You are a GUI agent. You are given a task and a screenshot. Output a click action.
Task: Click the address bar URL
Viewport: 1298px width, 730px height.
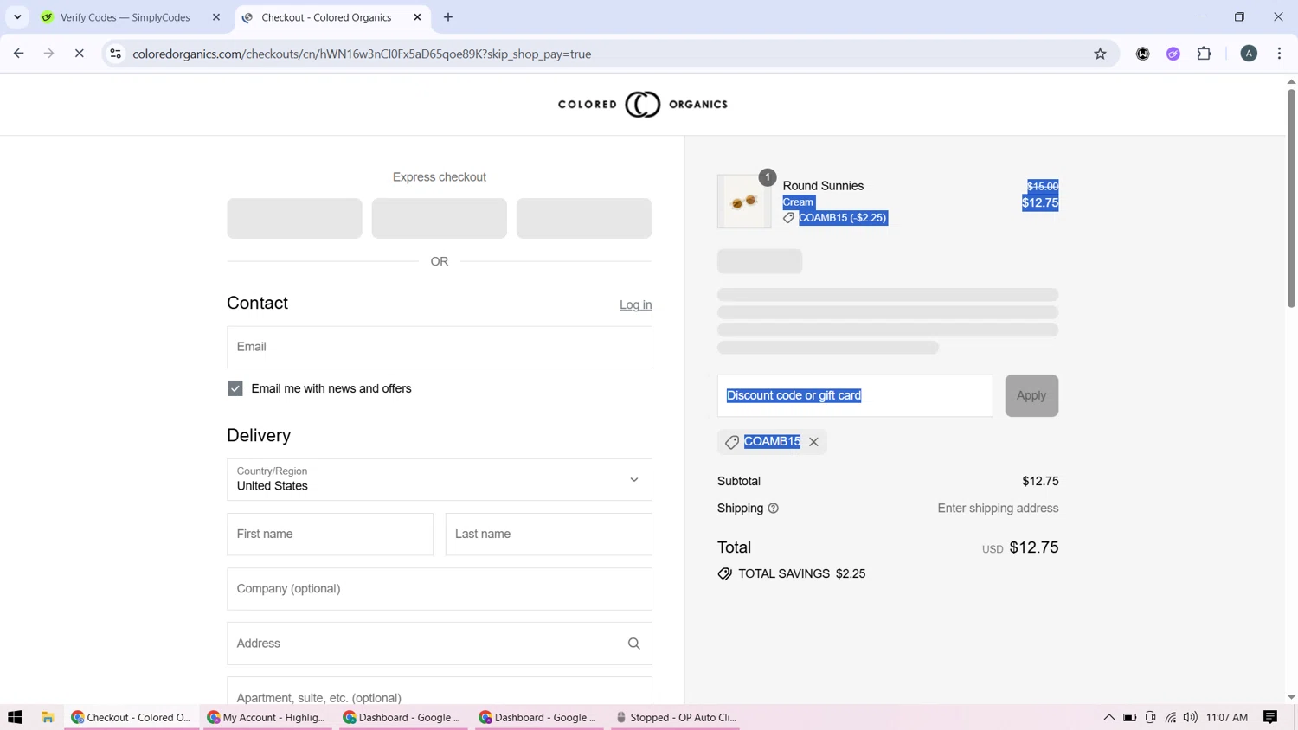click(x=362, y=54)
